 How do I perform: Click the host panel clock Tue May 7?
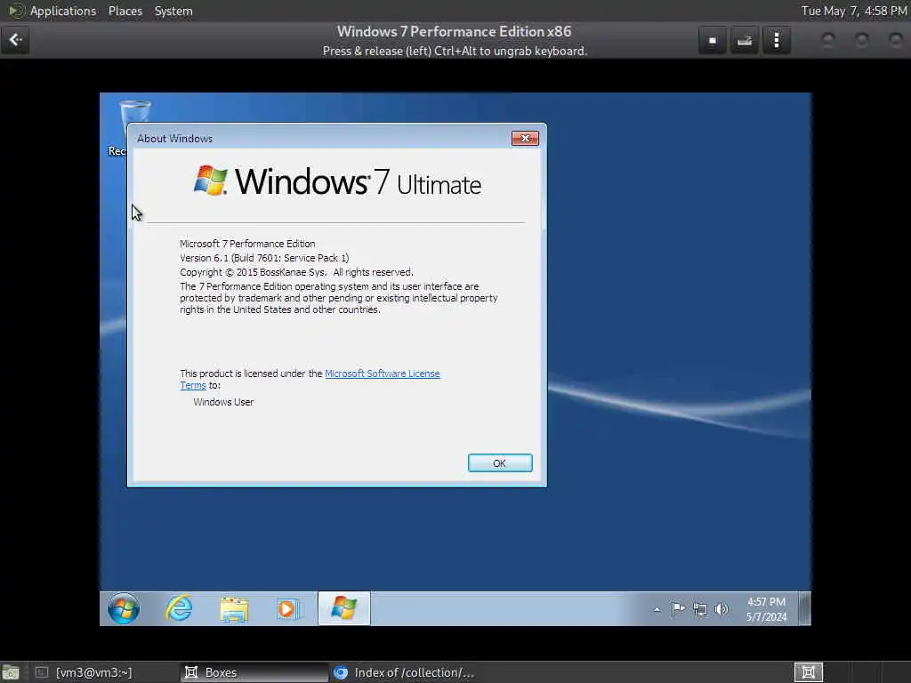pyautogui.click(x=854, y=11)
